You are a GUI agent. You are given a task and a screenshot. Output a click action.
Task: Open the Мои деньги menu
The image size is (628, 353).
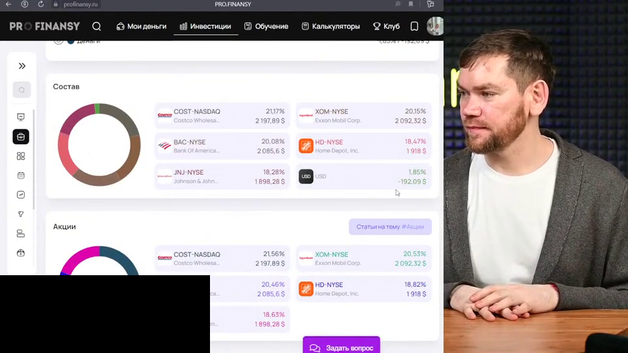click(141, 26)
